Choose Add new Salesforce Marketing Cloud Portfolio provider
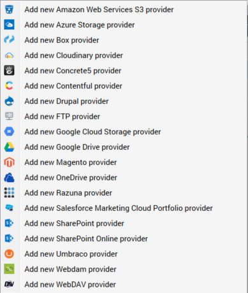 [x=124, y=208]
